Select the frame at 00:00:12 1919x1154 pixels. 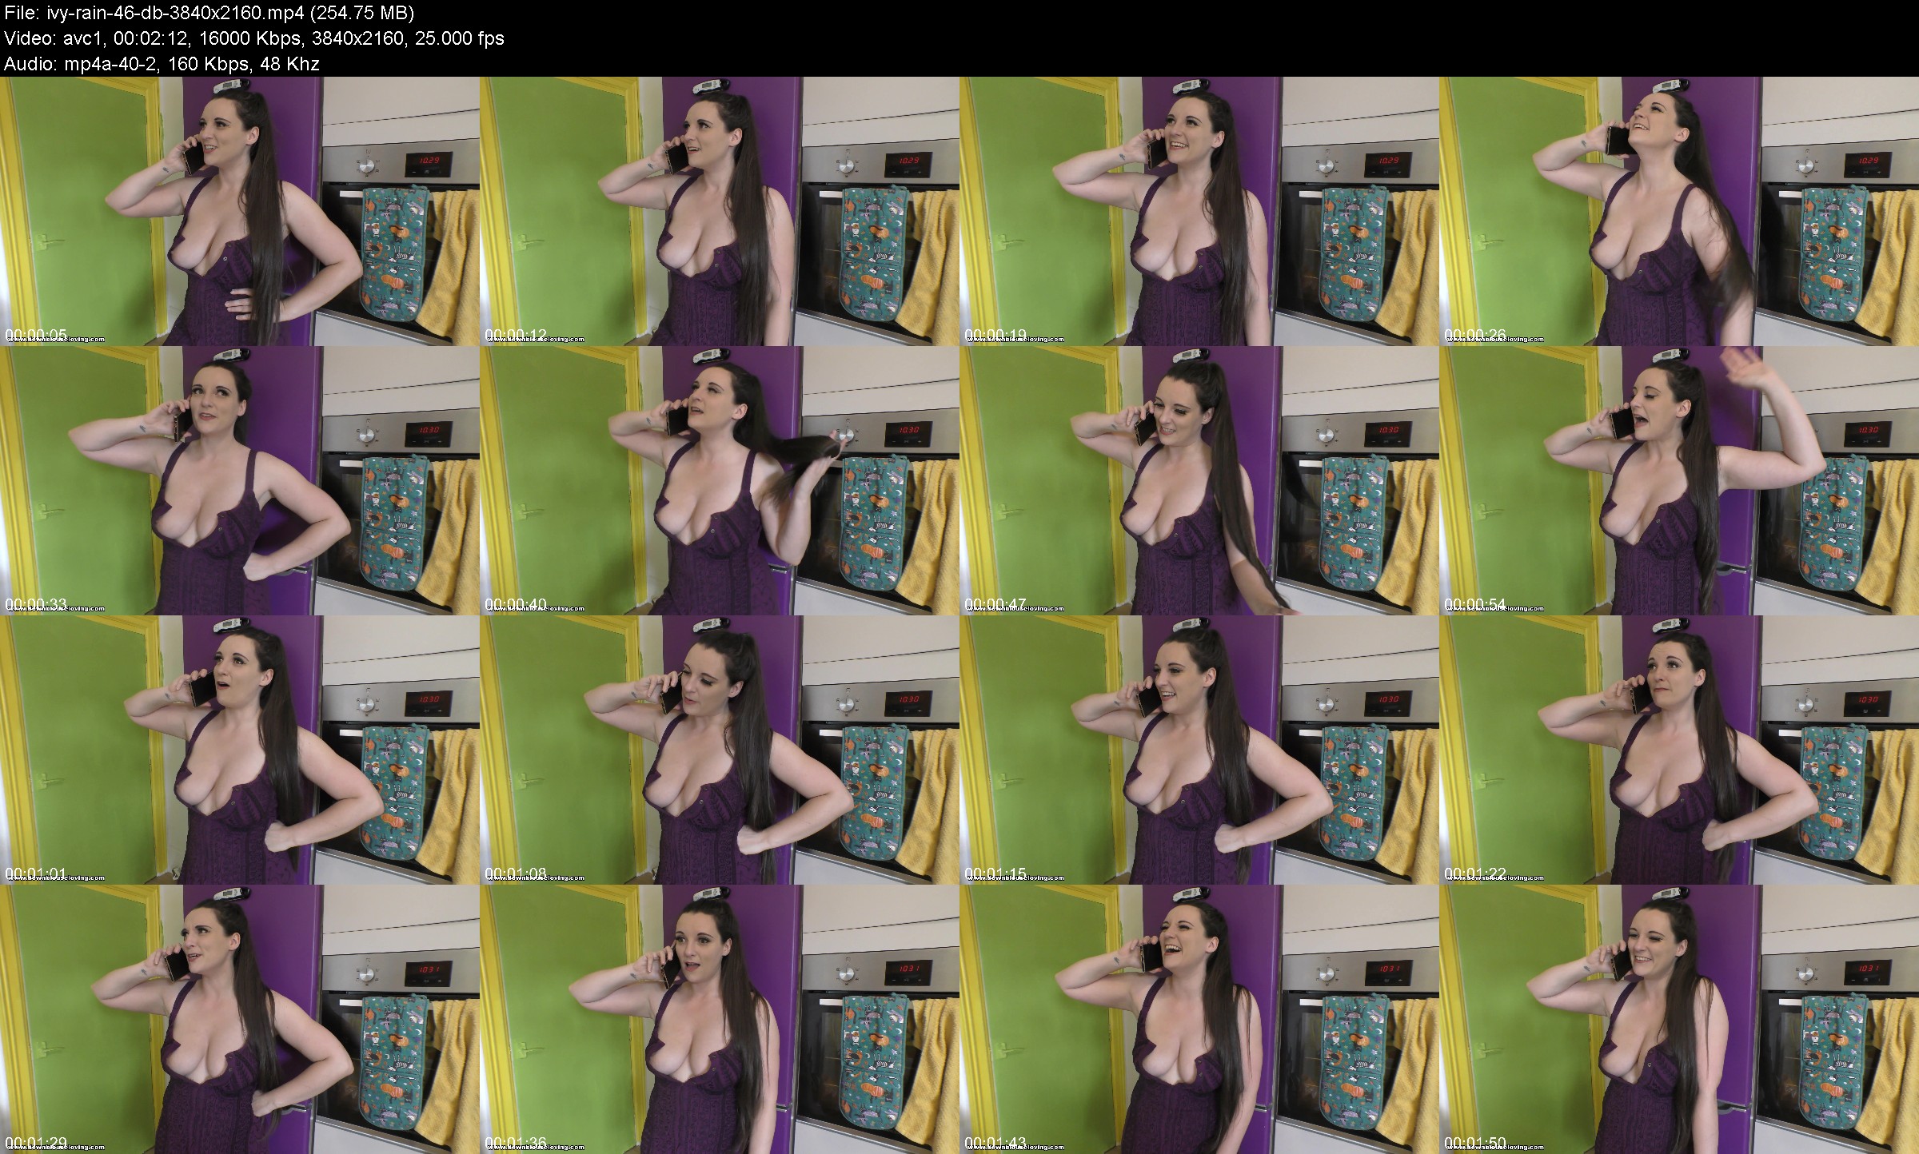720,211
